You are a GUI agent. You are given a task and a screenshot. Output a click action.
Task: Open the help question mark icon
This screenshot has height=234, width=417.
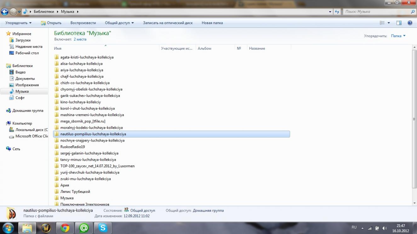click(x=410, y=23)
